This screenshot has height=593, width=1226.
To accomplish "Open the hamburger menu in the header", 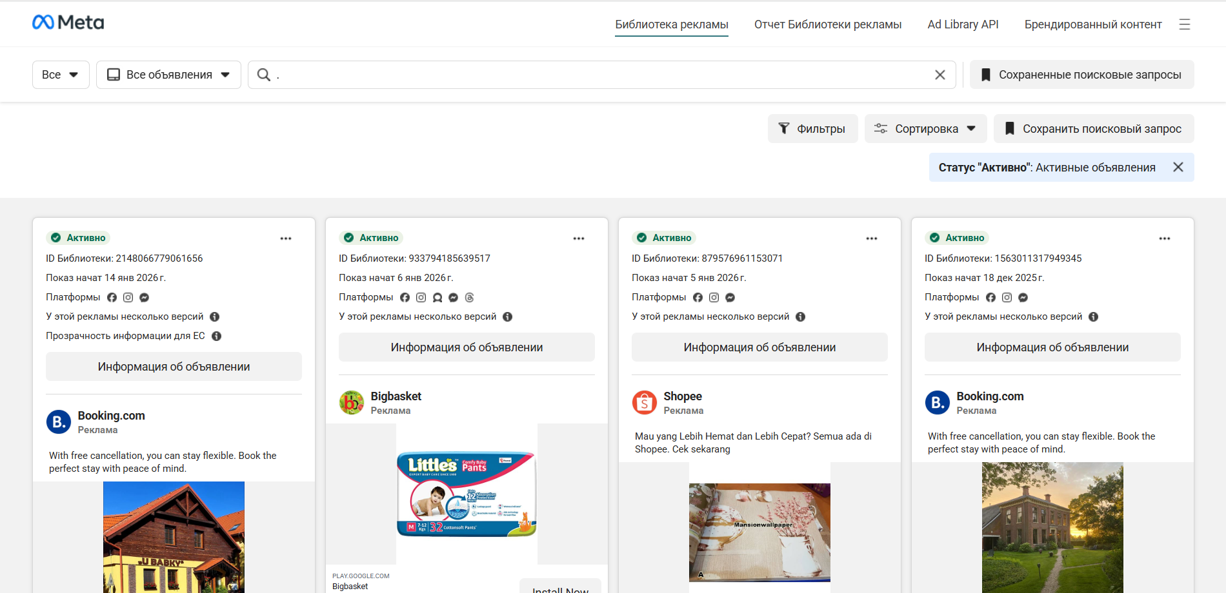I will point(1184,24).
